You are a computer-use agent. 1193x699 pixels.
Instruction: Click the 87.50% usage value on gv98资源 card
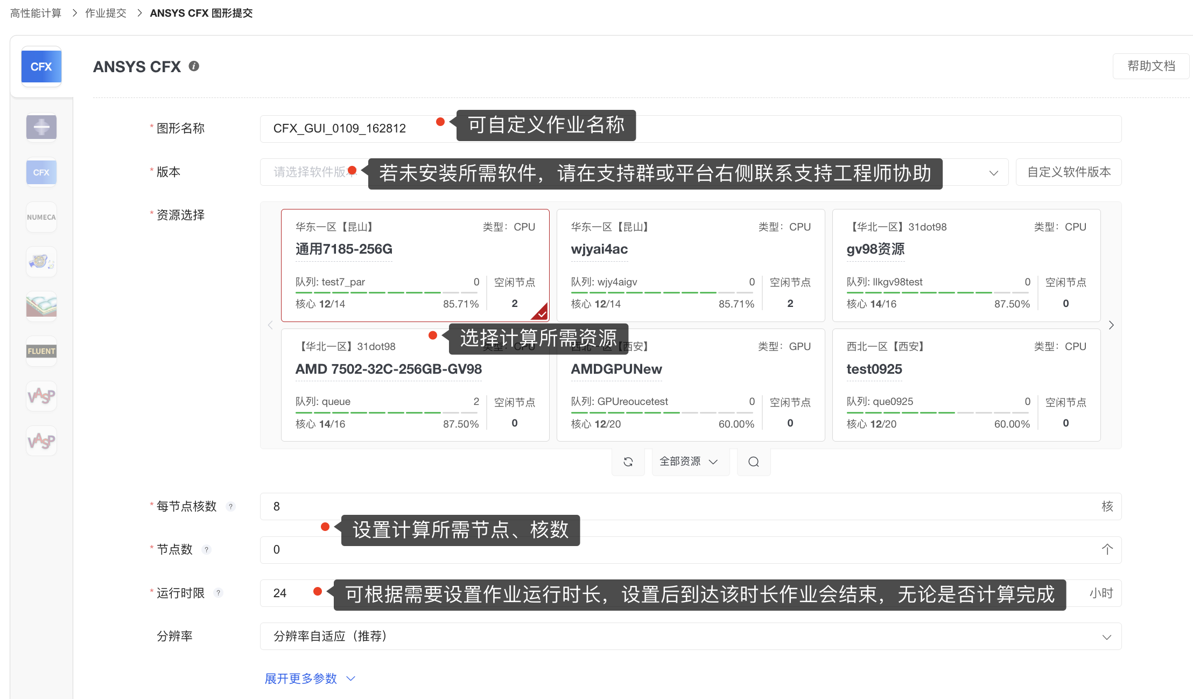(1012, 304)
